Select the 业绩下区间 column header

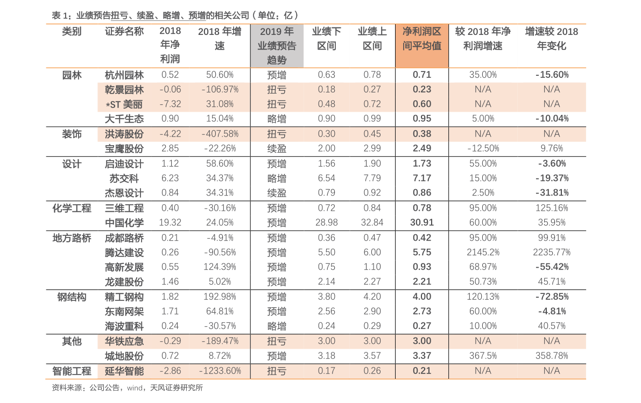coord(327,38)
